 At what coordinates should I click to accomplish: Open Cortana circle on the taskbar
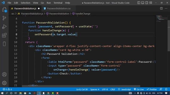click(11, 93)
